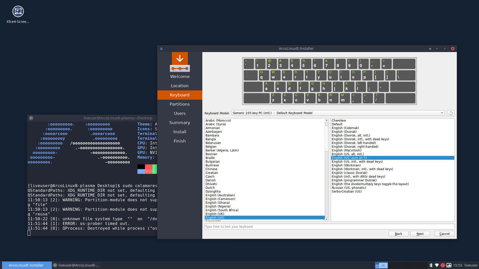Select Belgian layout
This screenshot has width=479, height=269.
pos(265,146)
